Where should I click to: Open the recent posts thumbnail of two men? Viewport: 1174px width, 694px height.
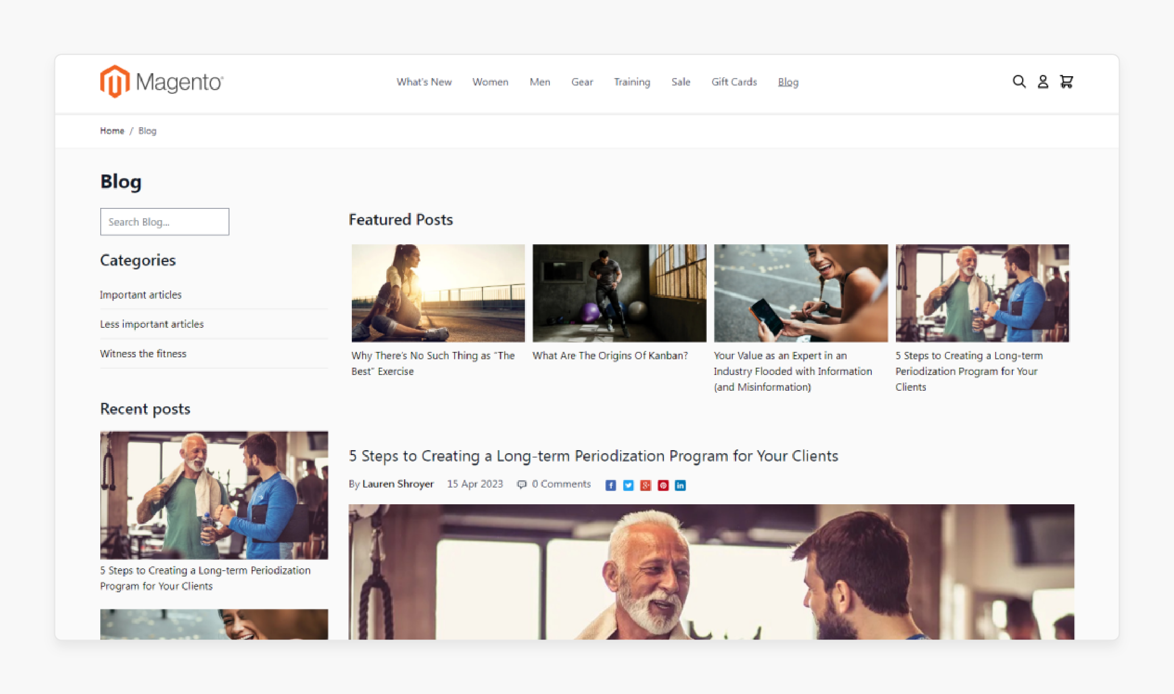[x=214, y=495]
